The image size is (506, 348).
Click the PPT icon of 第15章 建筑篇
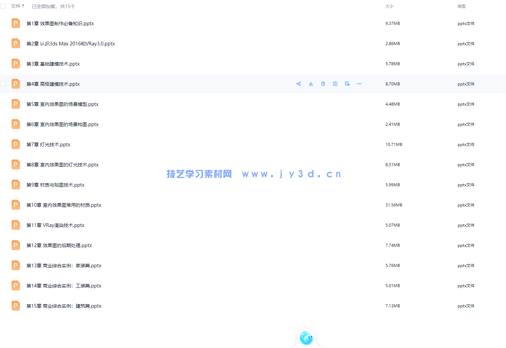coord(16,306)
